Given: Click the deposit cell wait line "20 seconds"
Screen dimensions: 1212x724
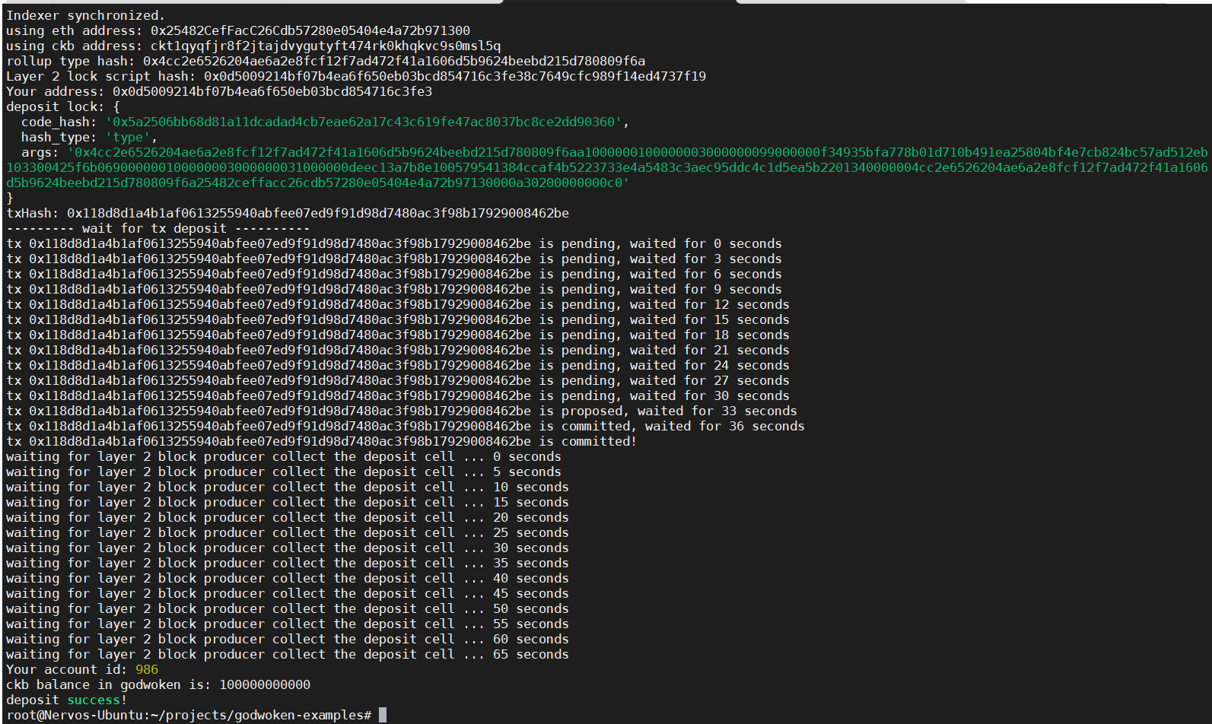Looking at the screenshot, I should coord(288,517).
